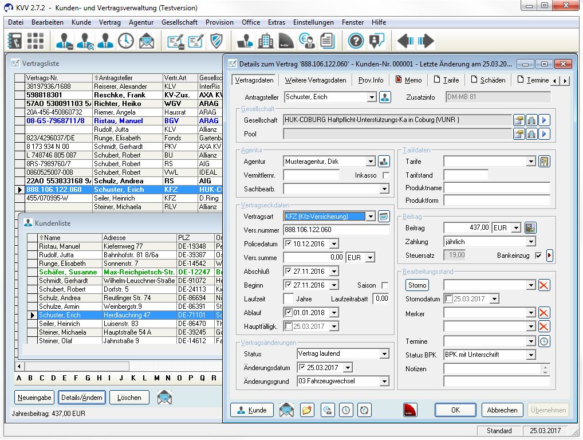Click the Details/Ändern button
Screen dimensions: 583x440
click(x=82, y=397)
